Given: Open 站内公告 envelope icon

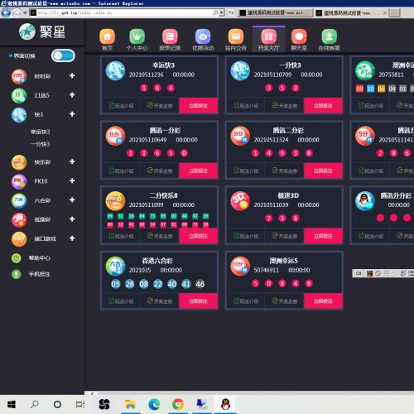Looking at the screenshot, I should (236, 36).
